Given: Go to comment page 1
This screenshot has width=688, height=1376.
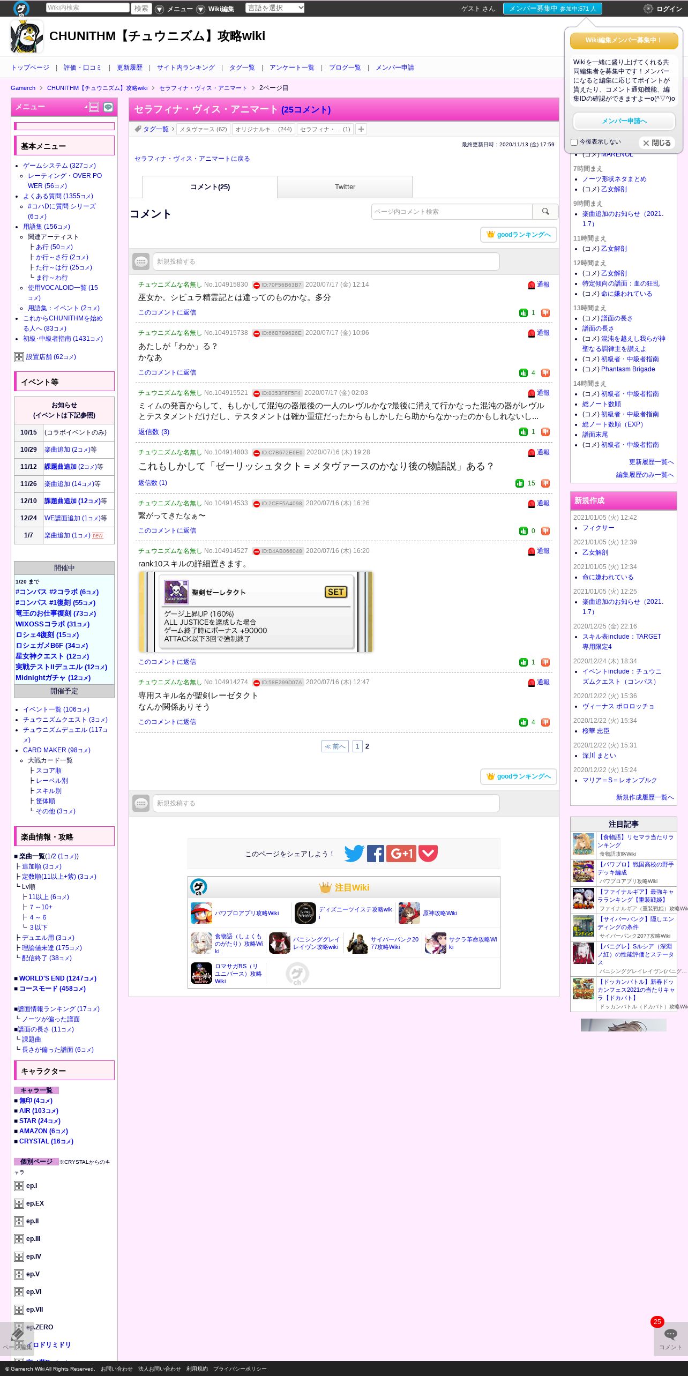Looking at the screenshot, I should click(357, 746).
